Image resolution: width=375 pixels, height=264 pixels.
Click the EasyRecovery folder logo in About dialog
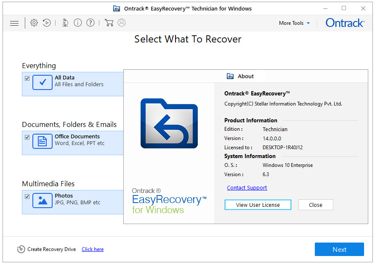[x=169, y=123]
